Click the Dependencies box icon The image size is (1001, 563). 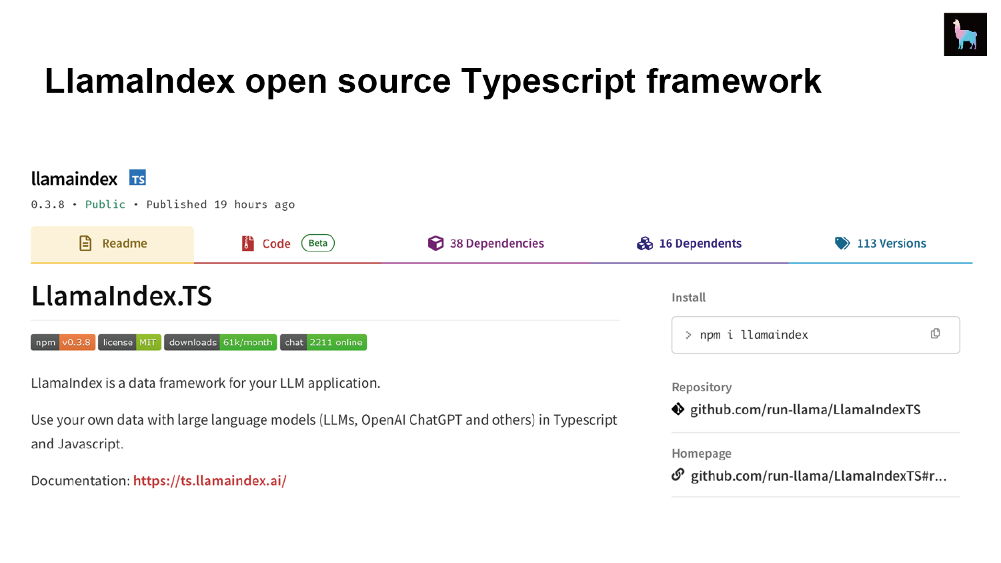435,243
